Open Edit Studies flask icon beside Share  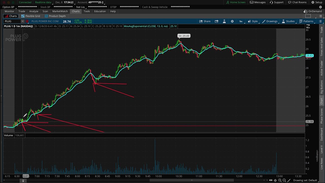pyautogui.click(x=224, y=21)
